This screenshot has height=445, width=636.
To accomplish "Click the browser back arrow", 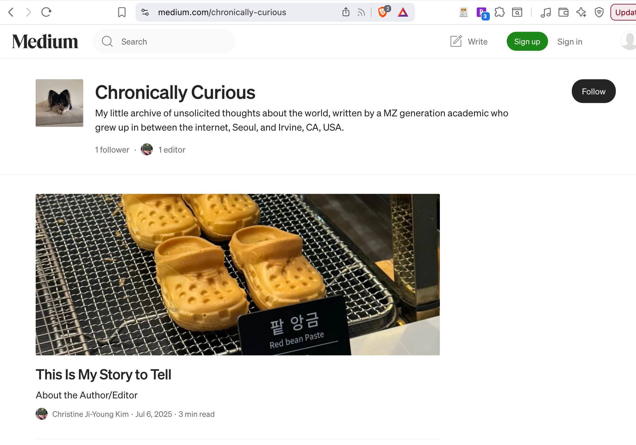I will pos(11,12).
